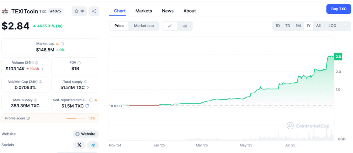The height and width of the screenshot is (153, 353).
Task: Click the FDV info icon
Action: pos(79,63)
